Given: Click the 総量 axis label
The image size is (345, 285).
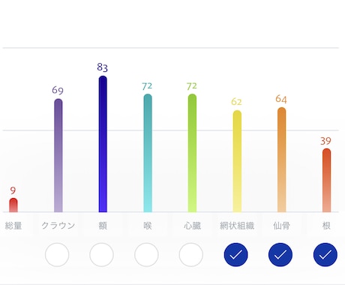Looking at the screenshot, I should pyautogui.click(x=13, y=226).
